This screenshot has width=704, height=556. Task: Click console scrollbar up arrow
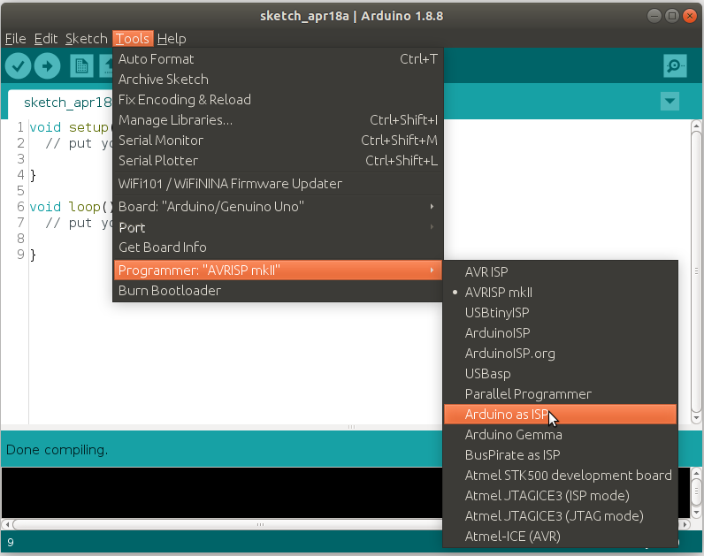[x=696, y=473]
